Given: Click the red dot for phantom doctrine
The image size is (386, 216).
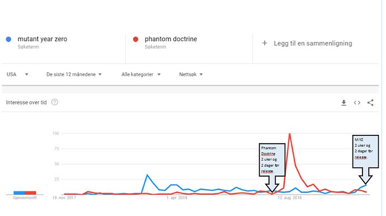Looking at the screenshot, I should tap(135, 39).
